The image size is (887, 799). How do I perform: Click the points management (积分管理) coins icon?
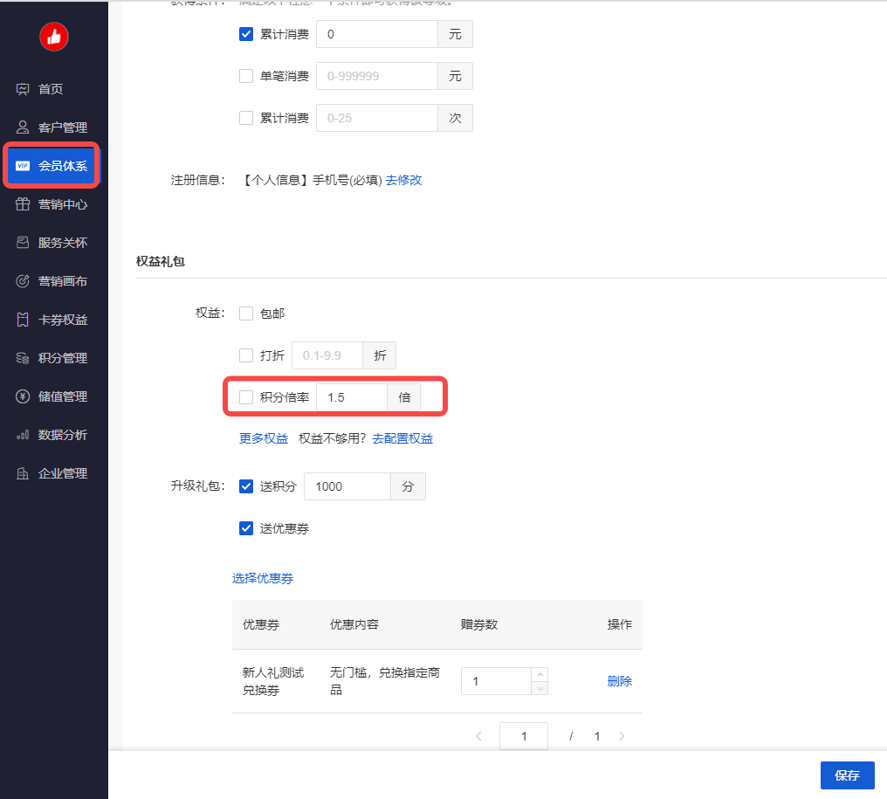tap(24, 358)
